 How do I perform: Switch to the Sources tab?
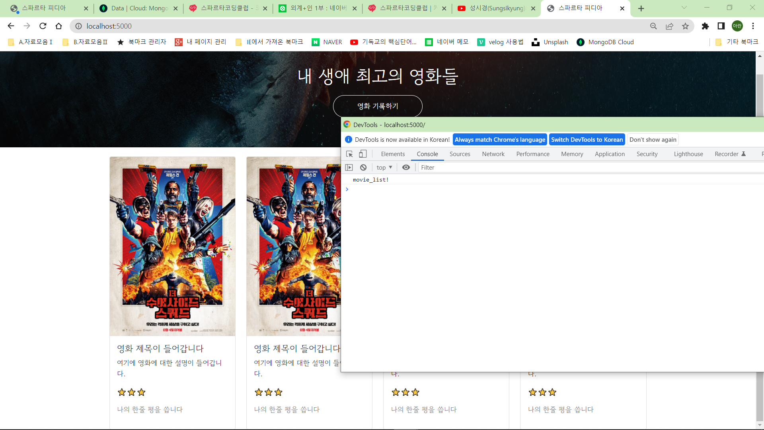[460, 154]
